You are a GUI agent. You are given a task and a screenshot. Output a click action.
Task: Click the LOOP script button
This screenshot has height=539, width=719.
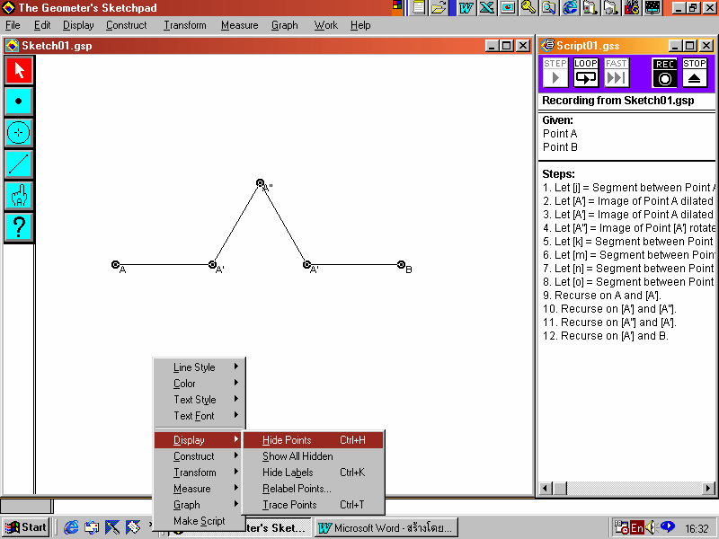(586, 73)
